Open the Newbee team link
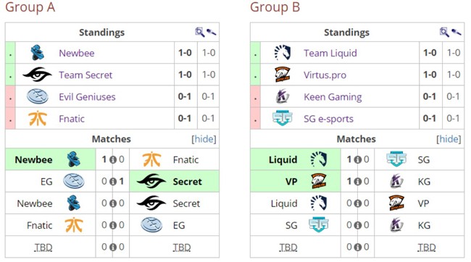 click(77, 53)
